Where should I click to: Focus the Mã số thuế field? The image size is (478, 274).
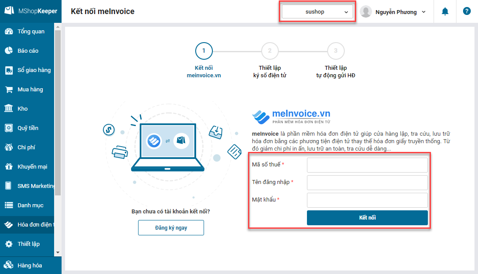367,165
